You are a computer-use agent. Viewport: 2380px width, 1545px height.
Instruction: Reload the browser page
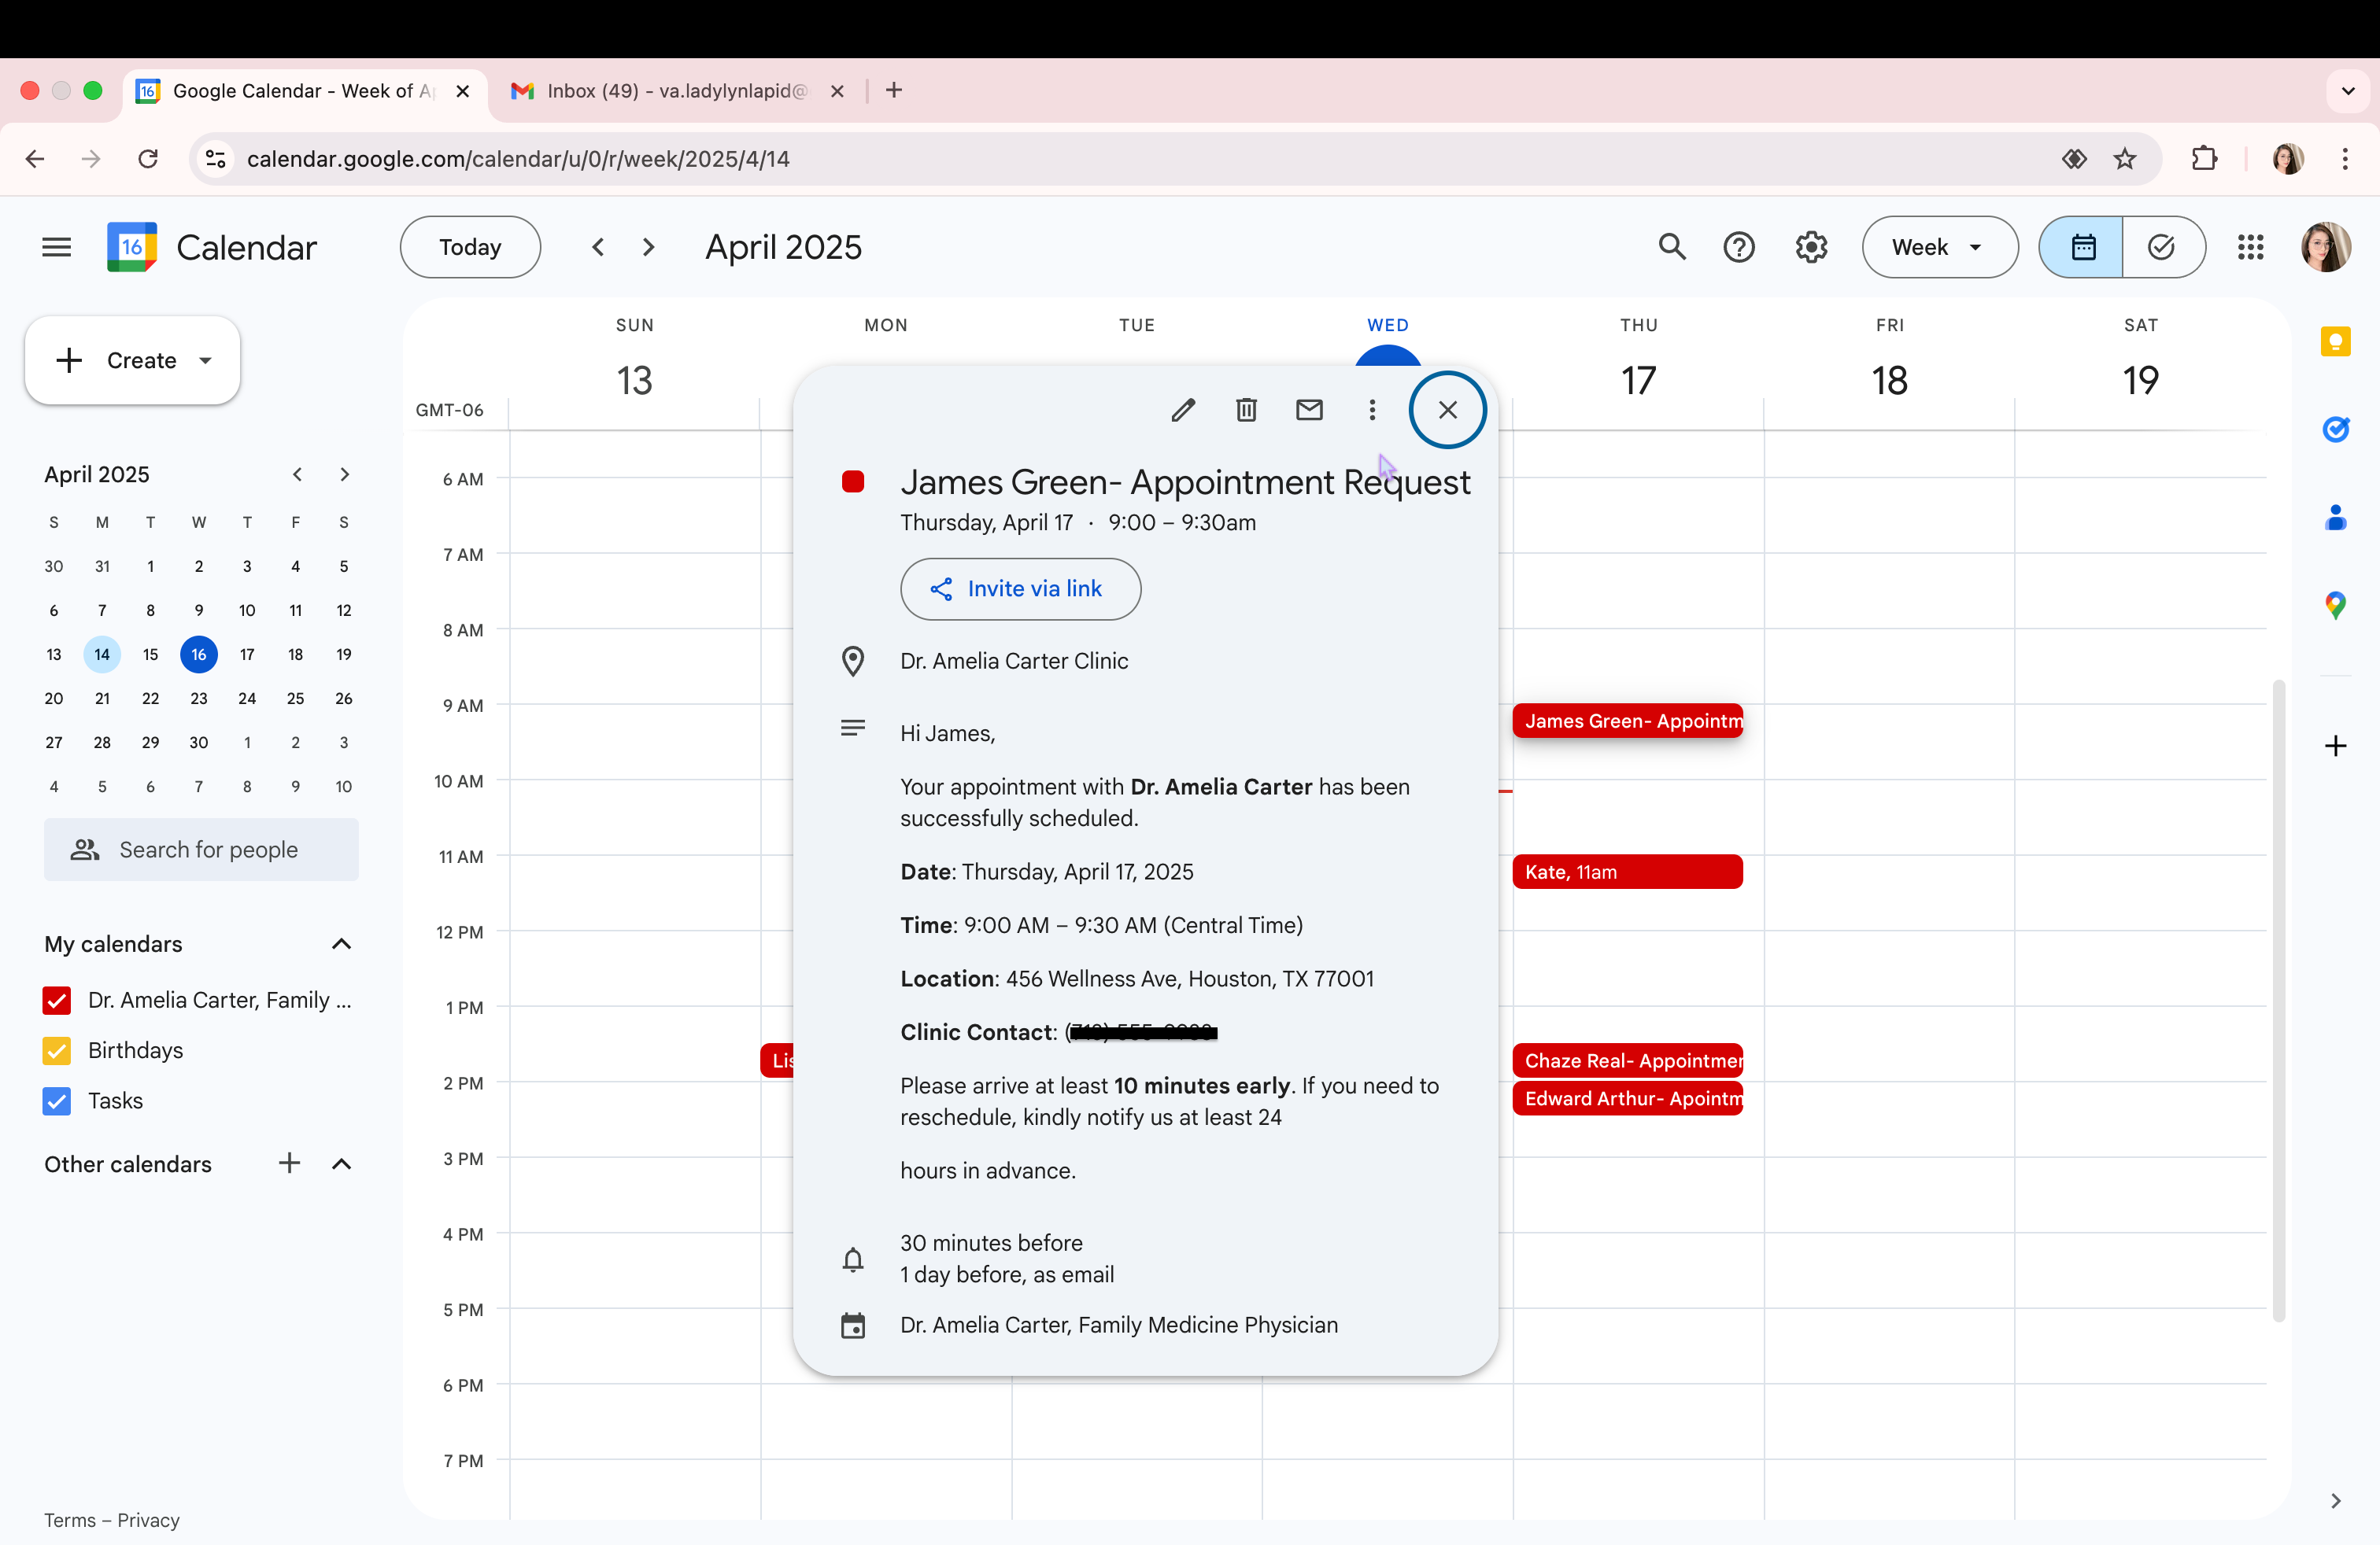tap(148, 159)
